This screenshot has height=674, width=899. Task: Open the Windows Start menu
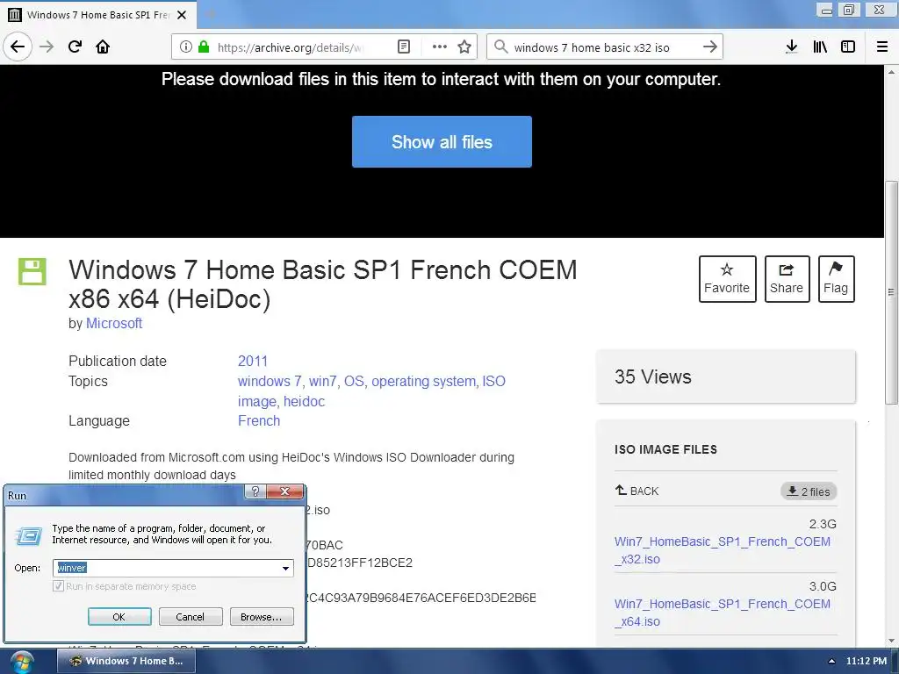(x=22, y=662)
